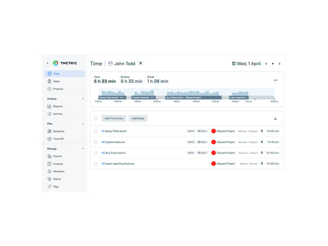Click the red project dot on Explore features row

pos(213,142)
